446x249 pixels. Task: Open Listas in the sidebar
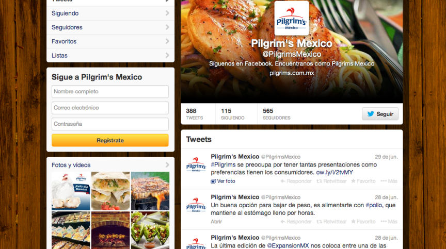(110, 55)
